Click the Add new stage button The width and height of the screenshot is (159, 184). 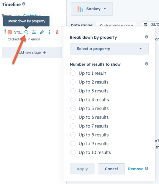[x=32, y=53]
